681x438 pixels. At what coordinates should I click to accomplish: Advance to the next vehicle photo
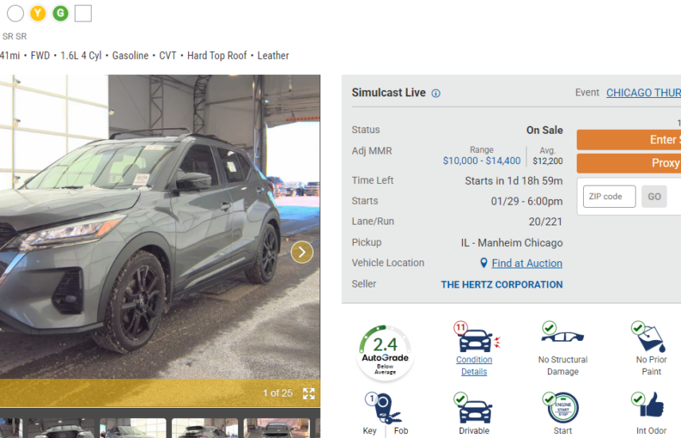tap(302, 252)
